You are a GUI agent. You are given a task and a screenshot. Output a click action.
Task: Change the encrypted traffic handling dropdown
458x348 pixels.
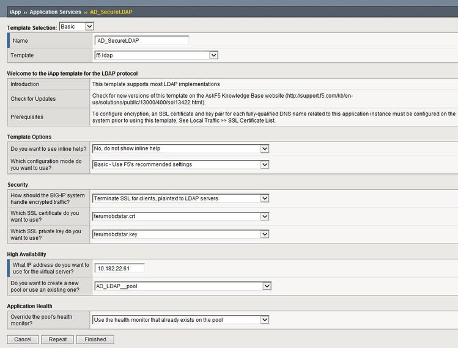click(180, 198)
